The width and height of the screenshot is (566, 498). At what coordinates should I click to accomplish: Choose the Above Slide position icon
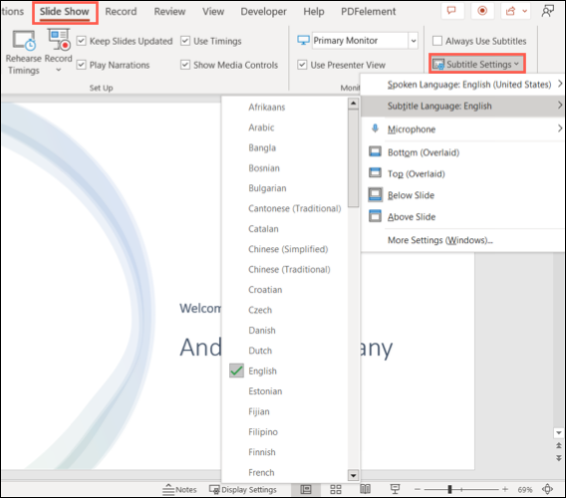(x=375, y=216)
